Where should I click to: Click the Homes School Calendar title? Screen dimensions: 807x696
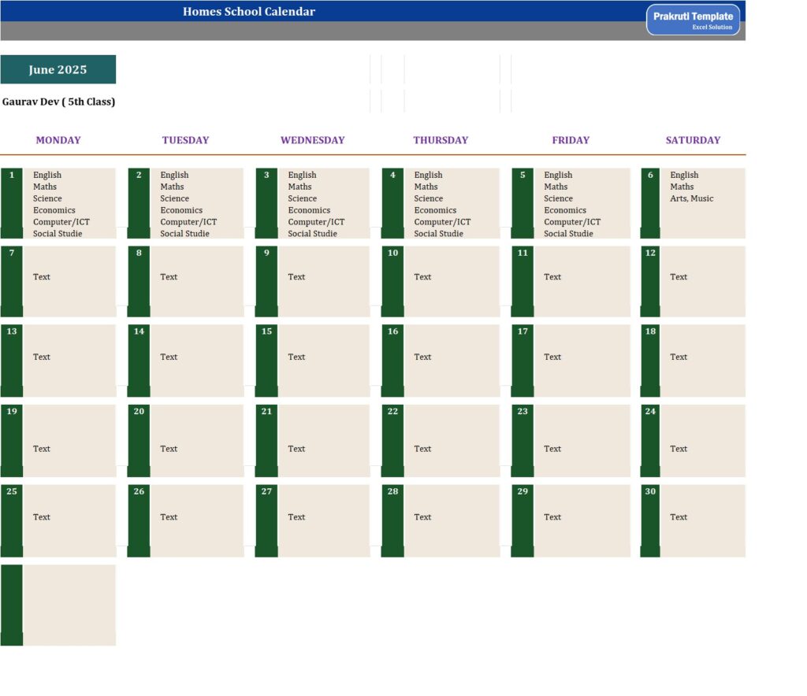click(x=249, y=11)
